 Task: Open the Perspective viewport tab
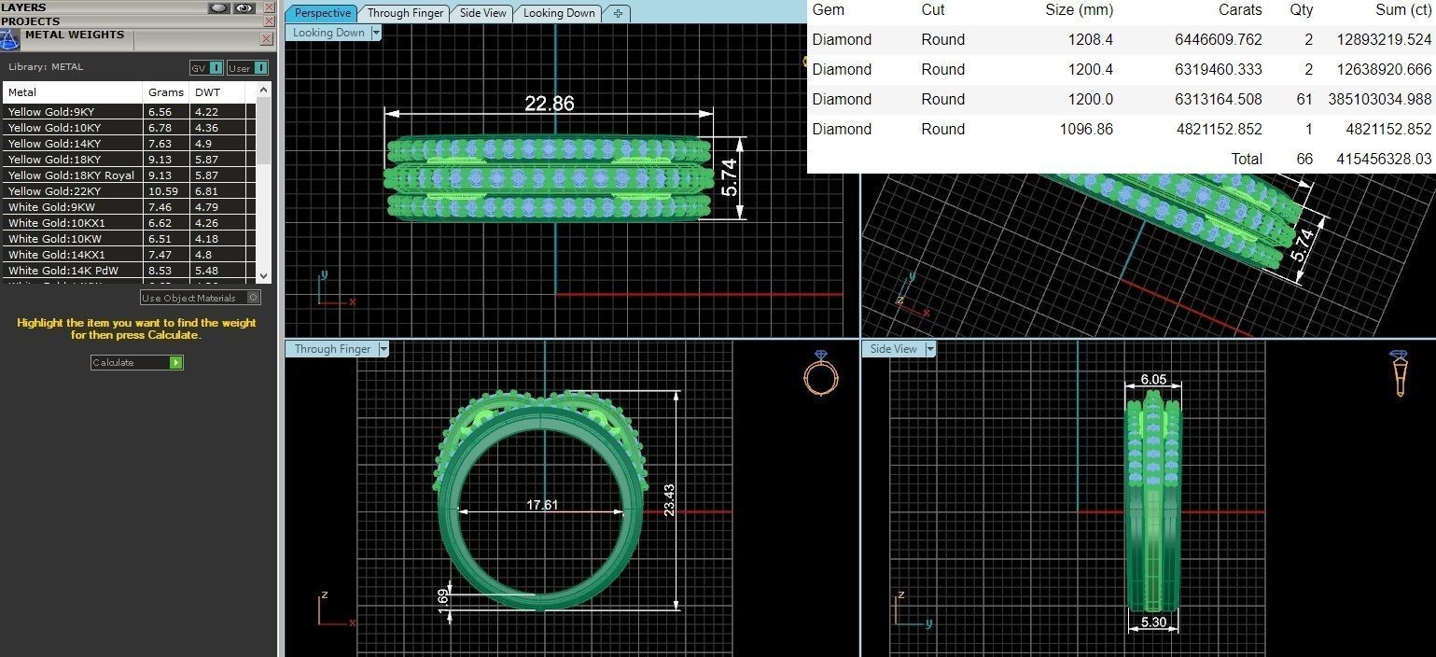click(322, 13)
